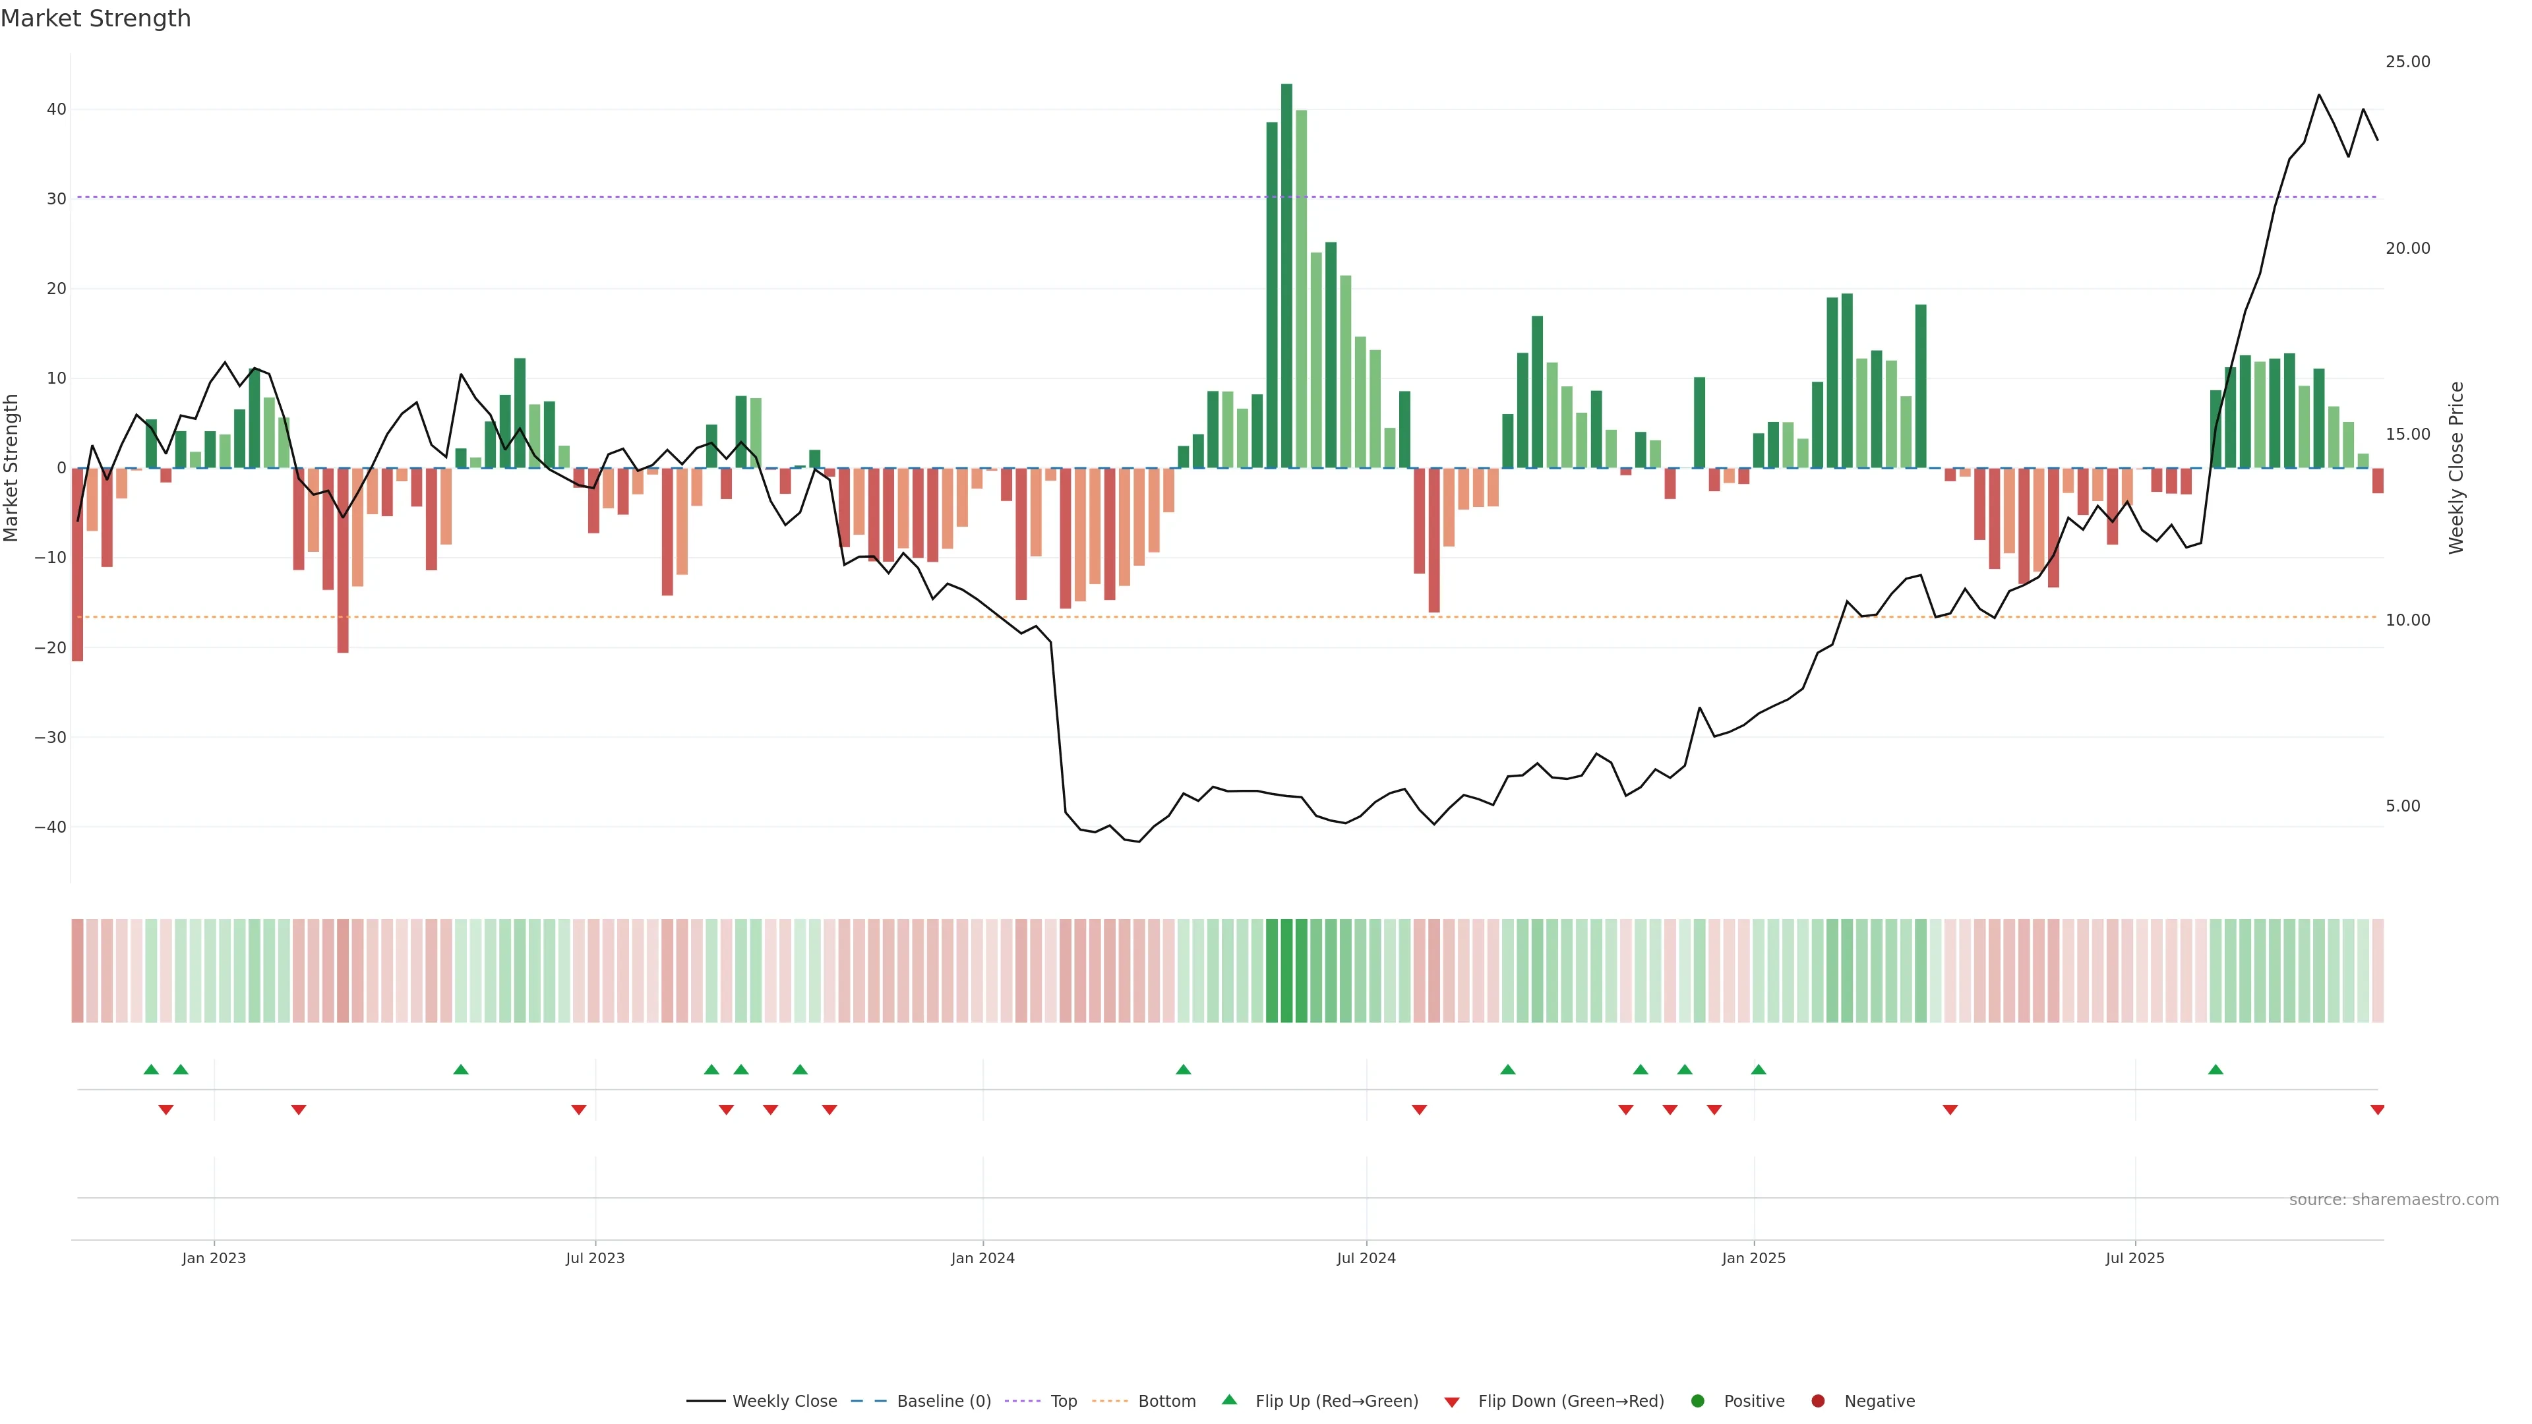This screenshot has width=2532, height=1424.
Task: Click the Flip Up green triangle legend icon
Action: tap(1228, 1400)
